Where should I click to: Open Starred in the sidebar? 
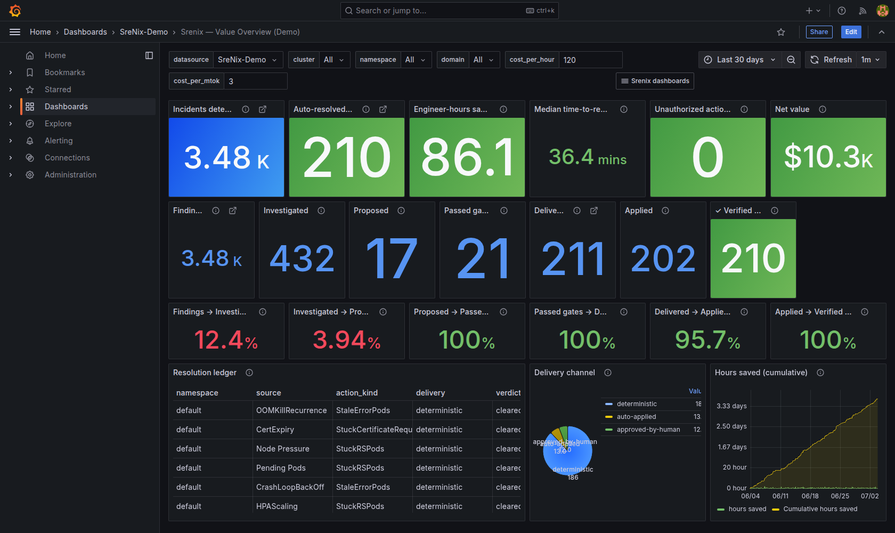click(x=58, y=90)
